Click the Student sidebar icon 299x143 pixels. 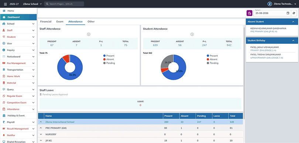pyautogui.click(x=4, y=37)
